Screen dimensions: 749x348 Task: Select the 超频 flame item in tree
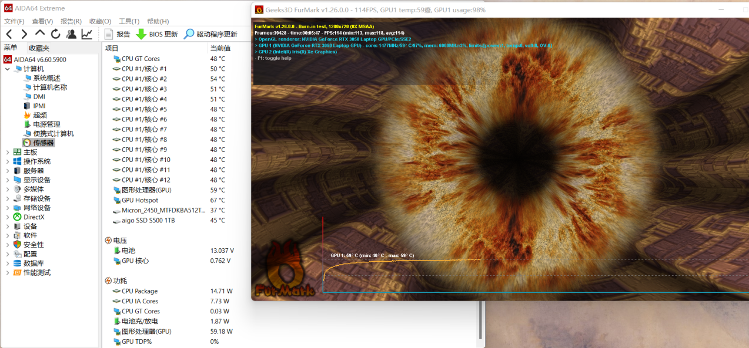(27, 115)
